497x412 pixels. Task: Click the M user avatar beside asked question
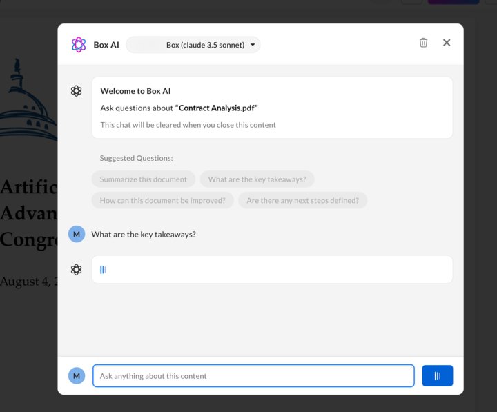click(x=77, y=235)
